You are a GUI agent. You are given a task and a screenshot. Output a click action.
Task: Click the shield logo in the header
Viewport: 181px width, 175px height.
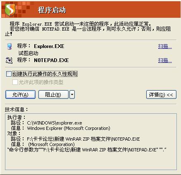pos(10,9)
